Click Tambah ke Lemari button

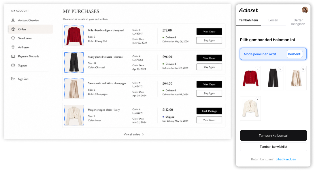pyautogui.click(x=273, y=136)
